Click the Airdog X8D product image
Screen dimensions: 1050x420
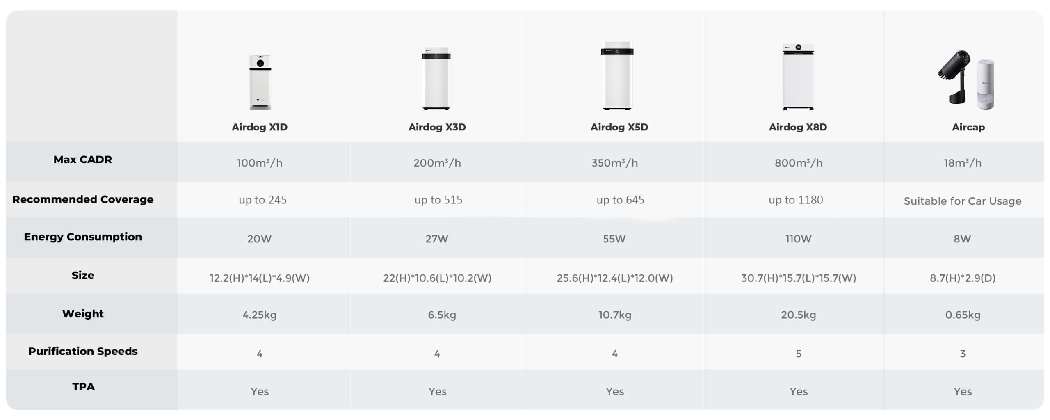[798, 77]
